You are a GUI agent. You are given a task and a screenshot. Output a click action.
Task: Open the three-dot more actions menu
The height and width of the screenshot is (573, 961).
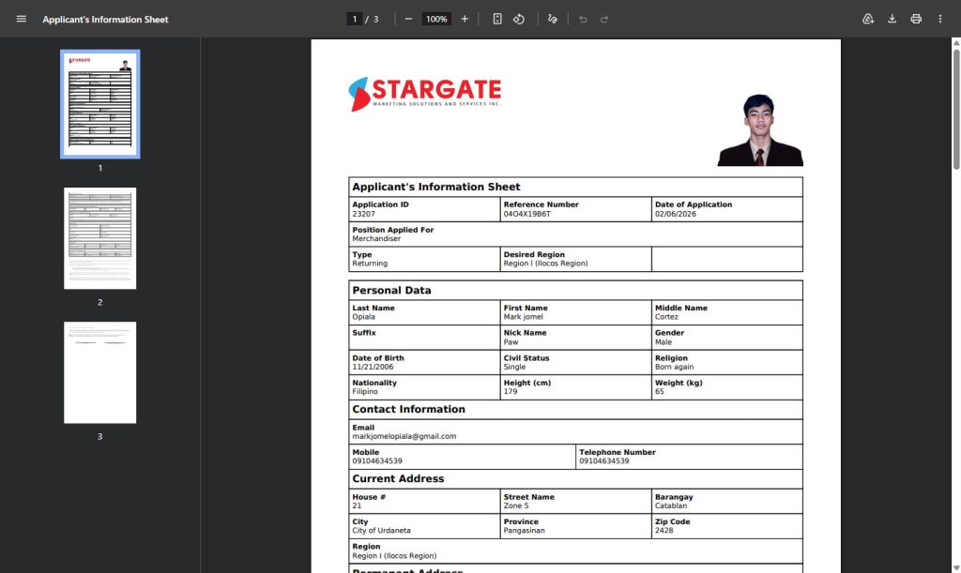click(939, 19)
